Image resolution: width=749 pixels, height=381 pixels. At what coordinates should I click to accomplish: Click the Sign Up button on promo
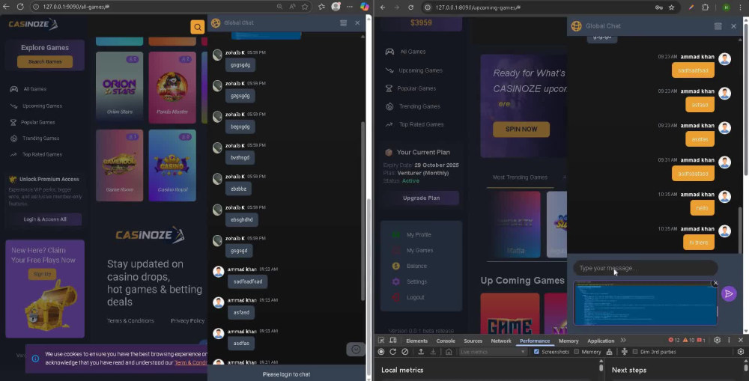[x=42, y=274]
